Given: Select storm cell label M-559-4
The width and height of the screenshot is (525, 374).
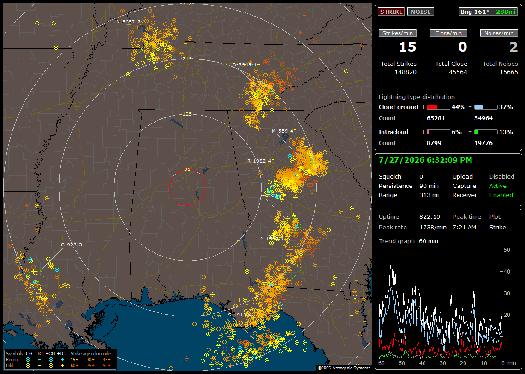Looking at the screenshot, I should 284,131.
